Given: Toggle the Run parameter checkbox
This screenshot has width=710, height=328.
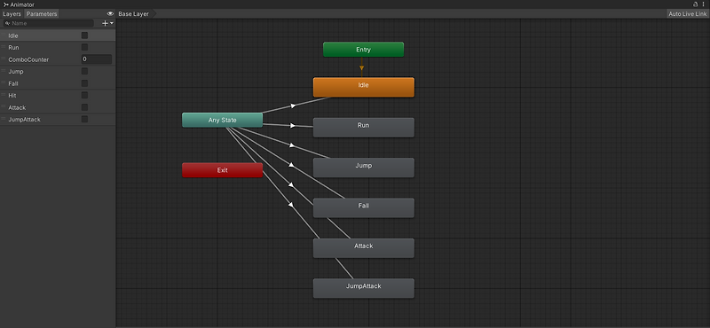Looking at the screenshot, I should point(84,47).
